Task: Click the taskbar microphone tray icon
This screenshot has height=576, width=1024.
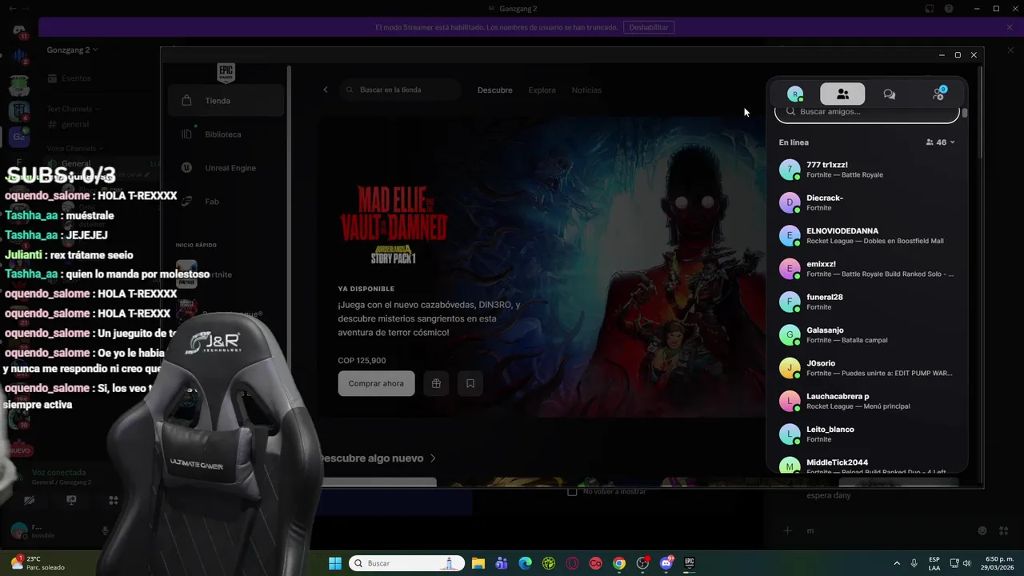Action: tap(914, 563)
